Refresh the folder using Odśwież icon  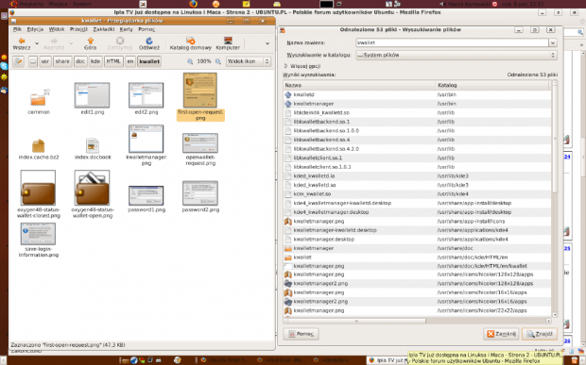click(x=149, y=41)
